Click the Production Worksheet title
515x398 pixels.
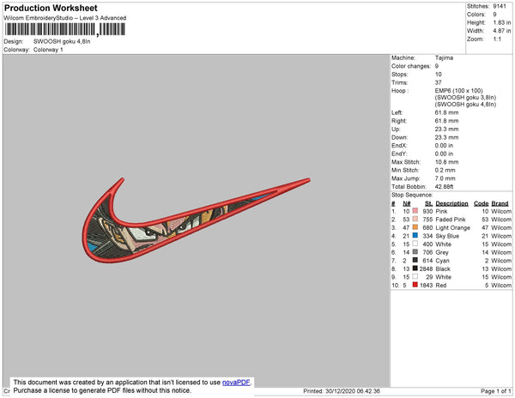pyautogui.click(x=51, y=9)
